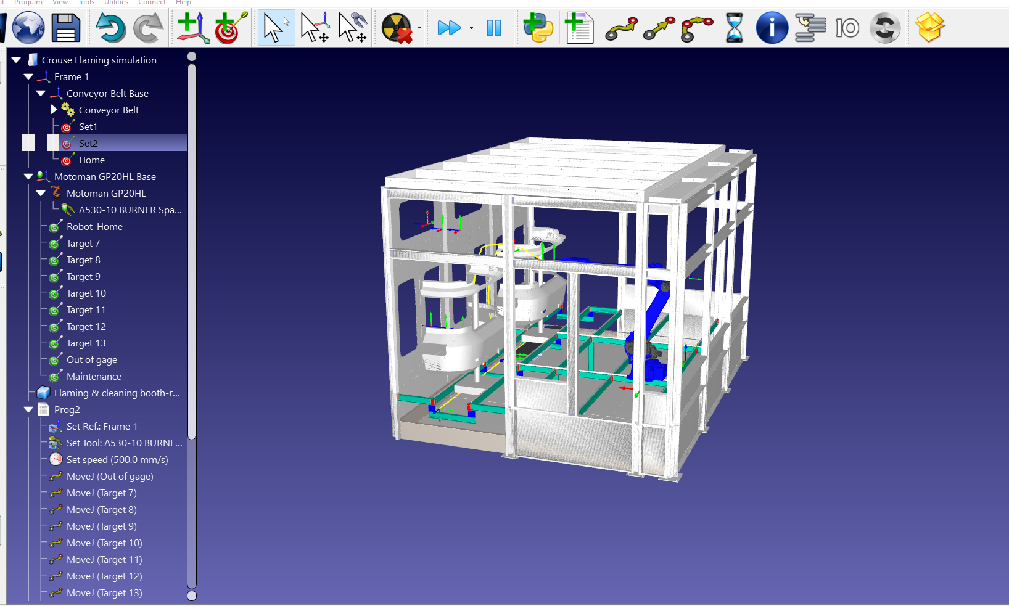The image size is (1009, 606).
Task: Select the MoveJ (Out of gage) instruction
Action: (x=110, y=476)
